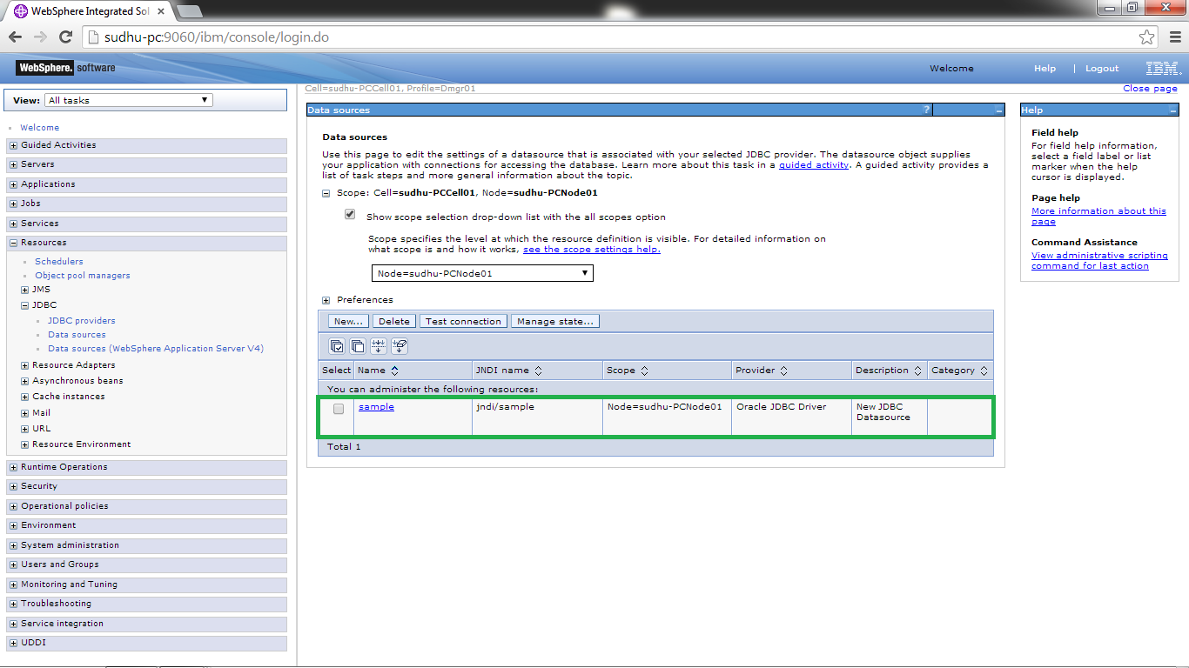The width and height of the screenshot is (1189, 668).
Task: Click the 'Deselect all items' icon
Action: click(358, 345)
